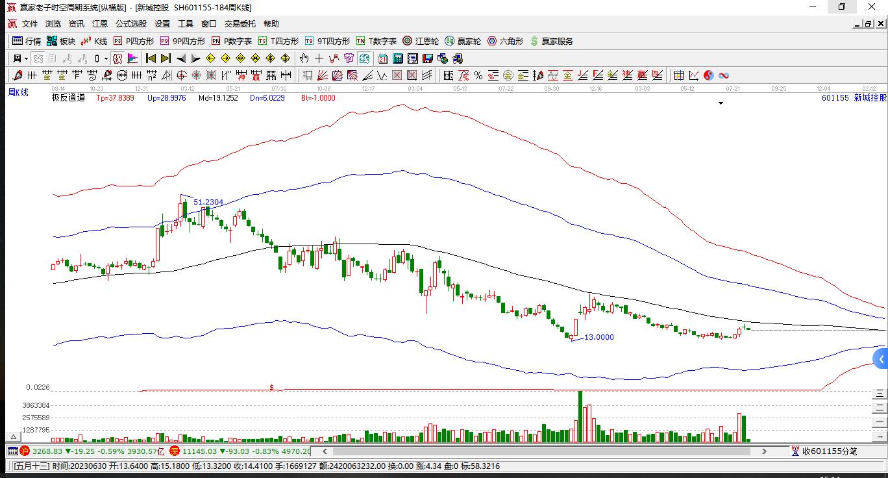Click the horizontal scrollbar thumb
The height and width of the screenshot is (478, 888).
(x=543, y=451)
